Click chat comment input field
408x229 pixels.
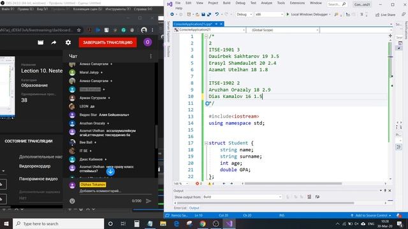coord(115,191)
